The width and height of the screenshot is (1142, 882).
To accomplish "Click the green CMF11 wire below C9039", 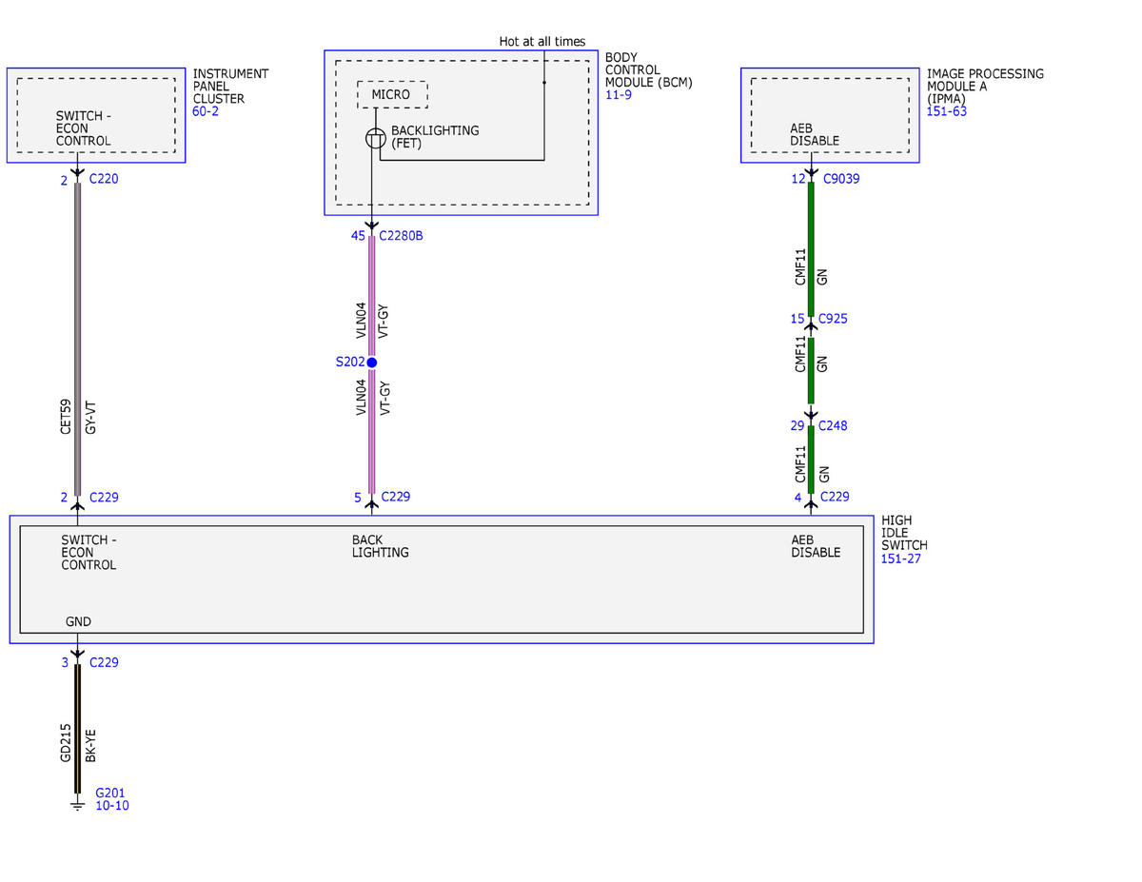I will 811,247.
